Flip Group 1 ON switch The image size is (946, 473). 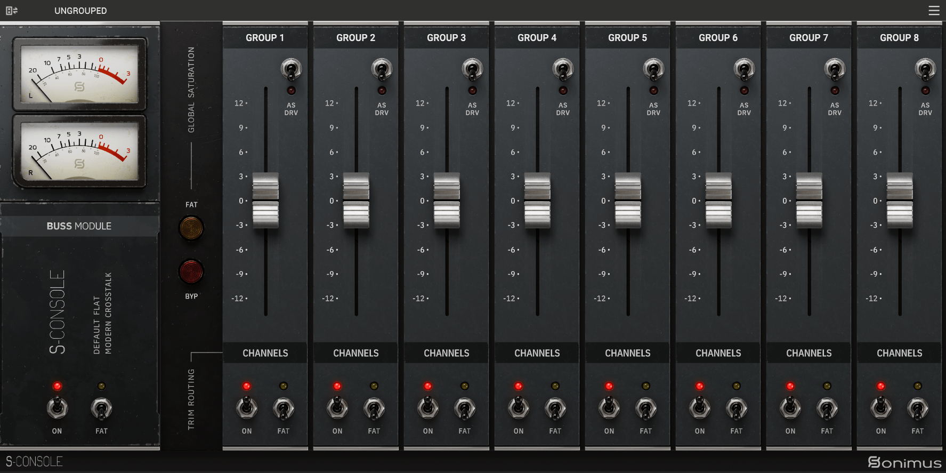247,408
